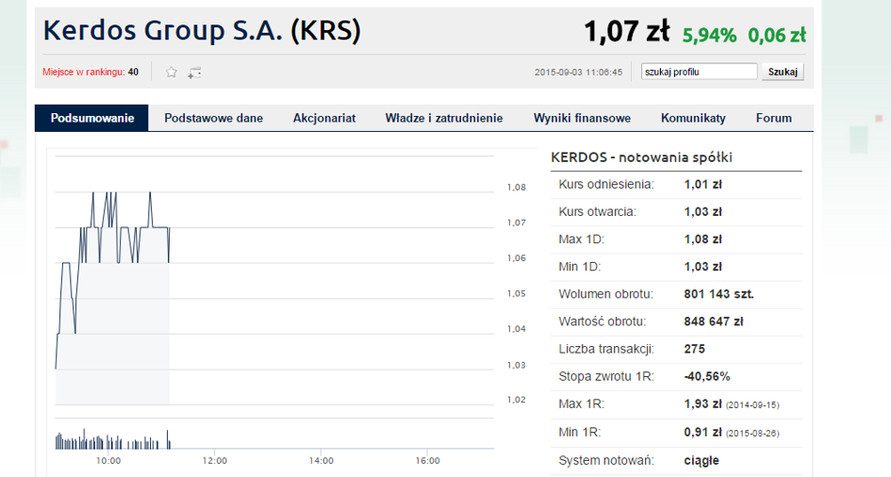Click the 1,07 zł current price
Viewport: 891px width, 477px height.
(627, 31)
